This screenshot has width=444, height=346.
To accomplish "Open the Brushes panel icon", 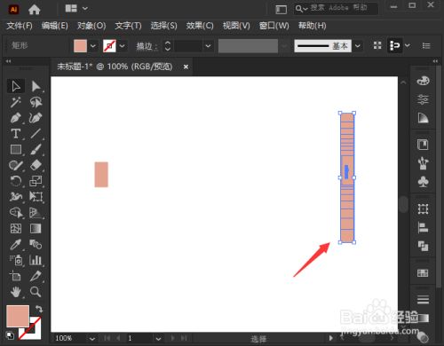I will pos(423,163).
